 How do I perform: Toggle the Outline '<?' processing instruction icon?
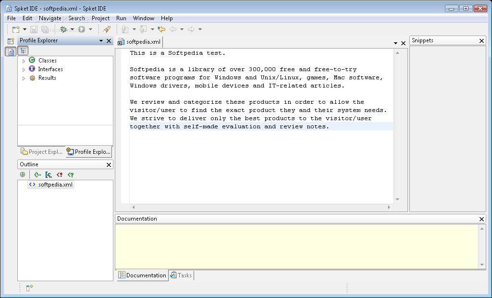(71, 174)
